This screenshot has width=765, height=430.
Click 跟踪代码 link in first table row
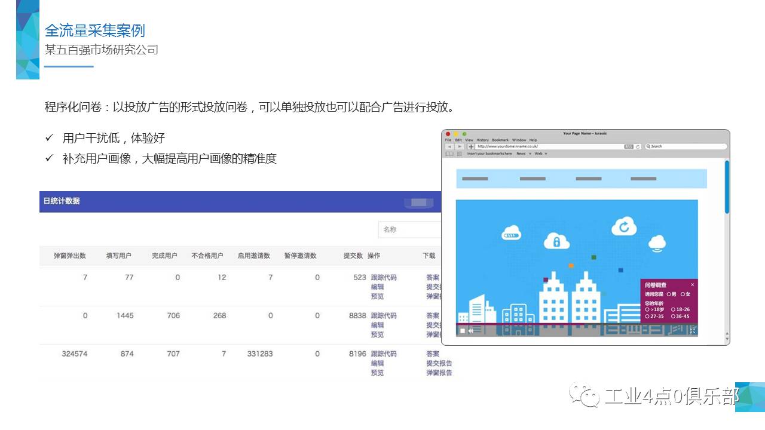383,277
